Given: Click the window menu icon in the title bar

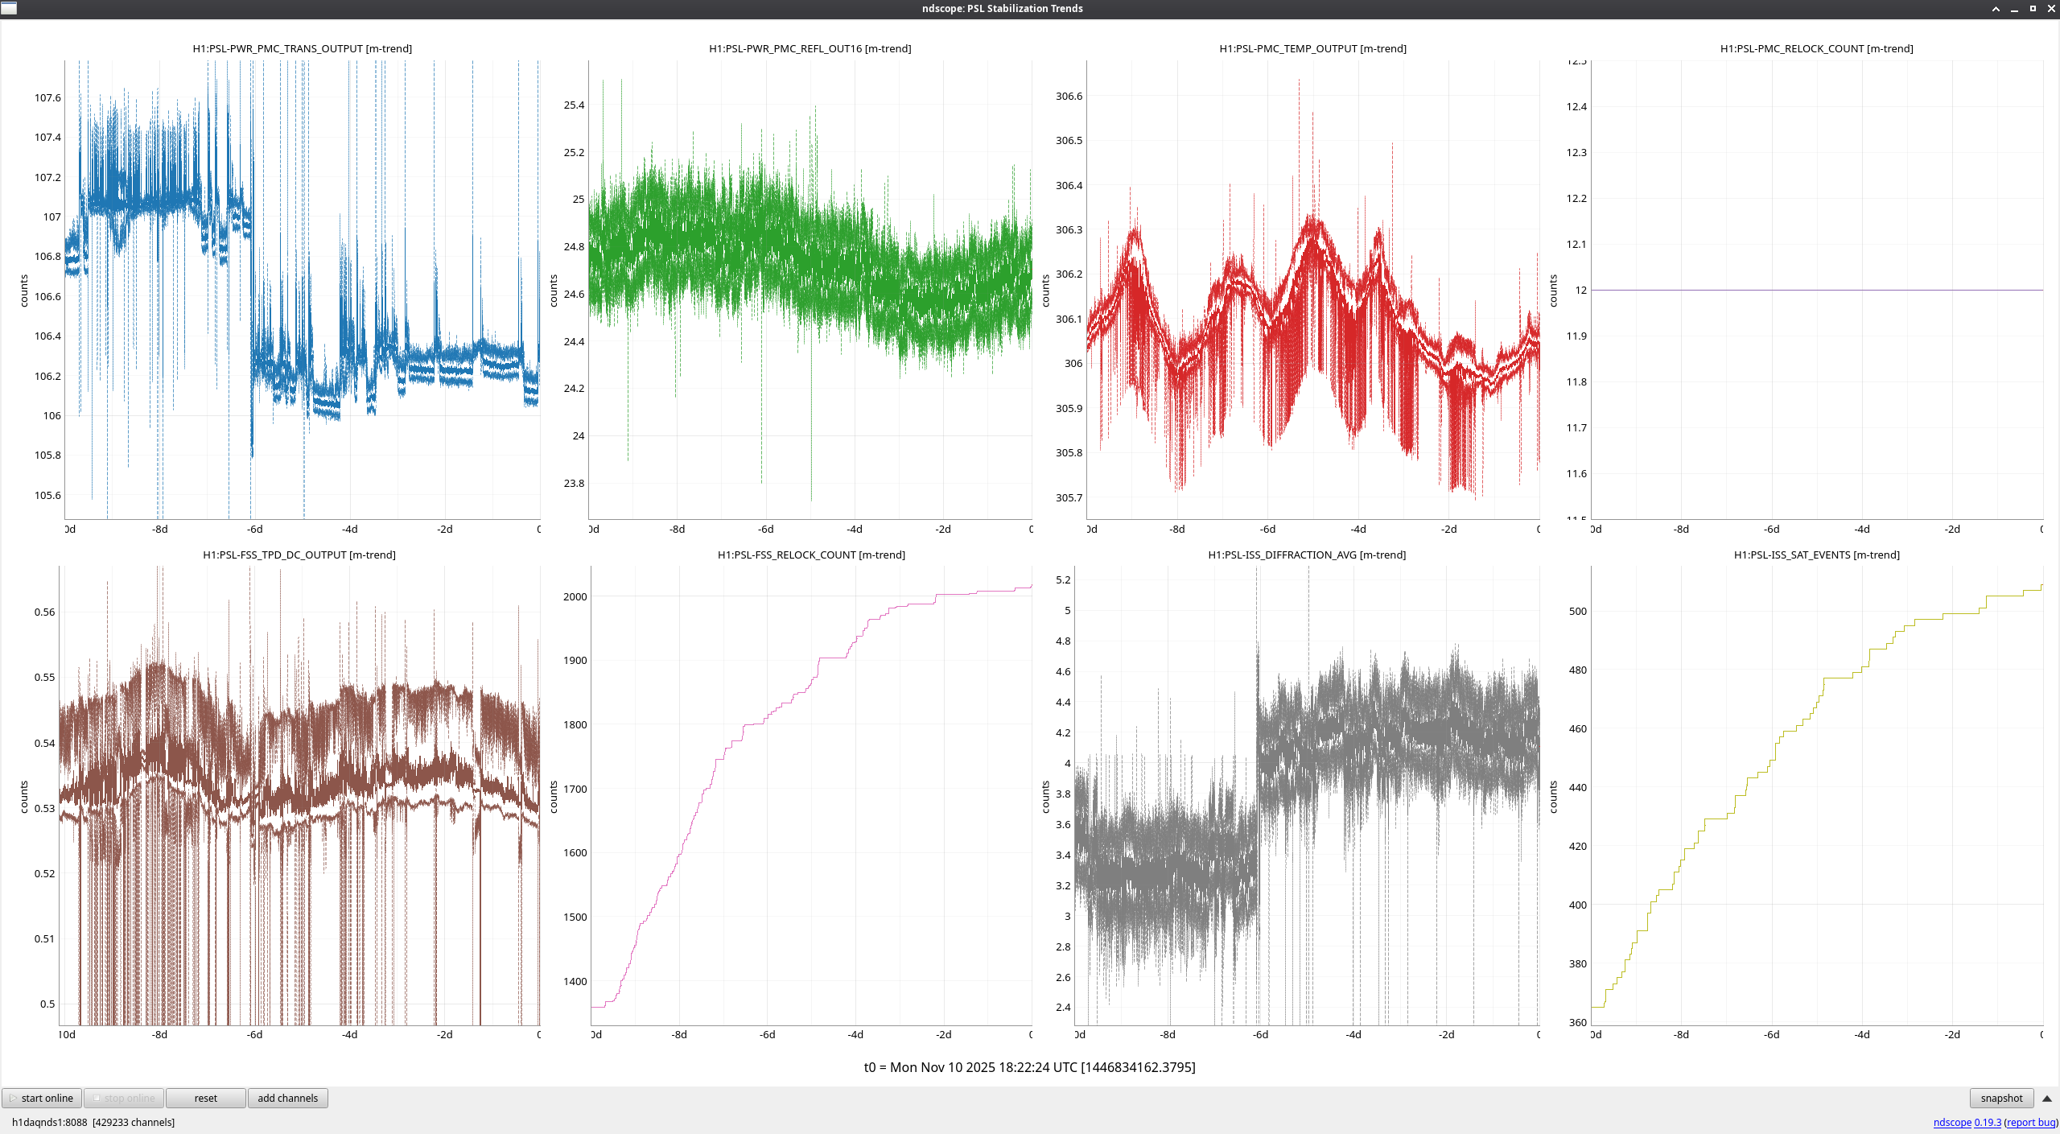Looking at the screenshot, I should (9, 8).
